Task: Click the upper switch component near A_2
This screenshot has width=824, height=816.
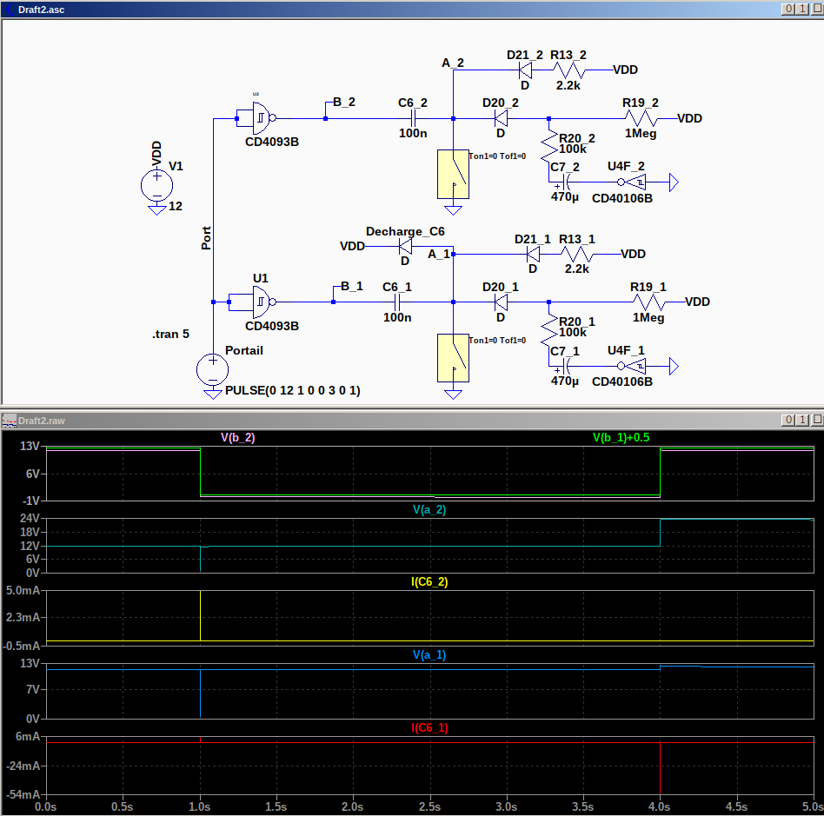Action: (453, 175)
